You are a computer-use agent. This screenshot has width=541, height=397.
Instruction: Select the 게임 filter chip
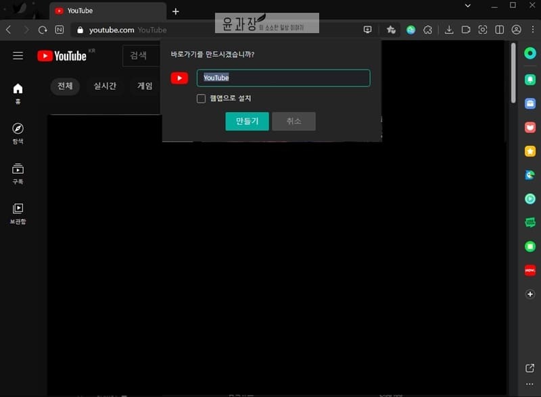click(x=145, y=86)
